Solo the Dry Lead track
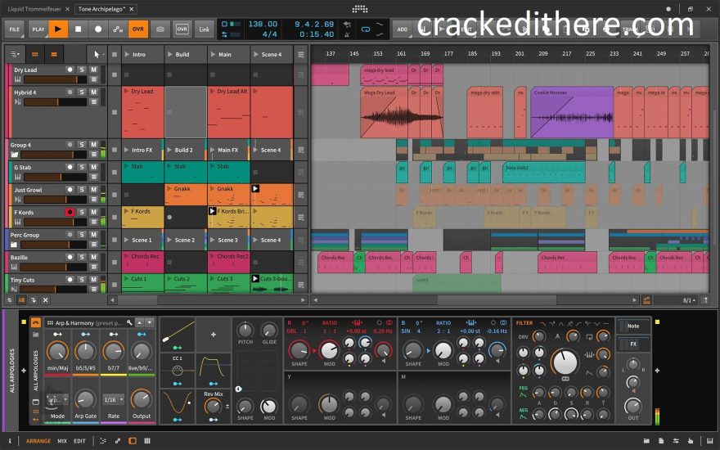The image size is (720, 450). coord(82,70)
